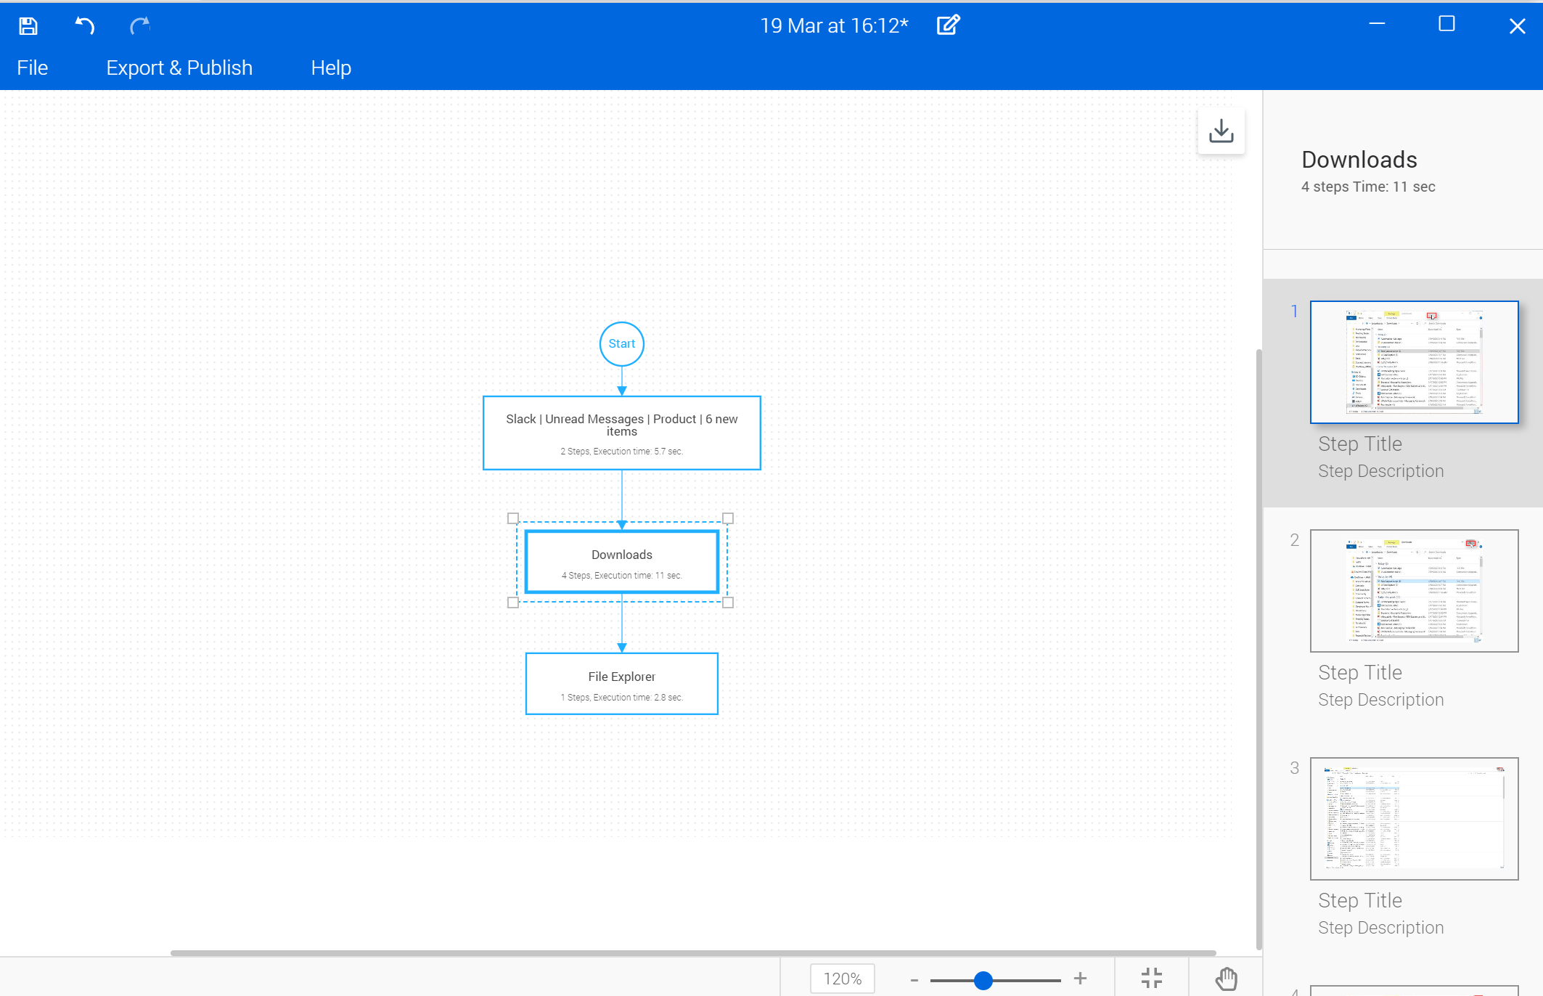Open step 2 thumbnail in the panel
Image resolution: width=1543 pixels, height=996 pixels.
click(x=1414, y=591)
